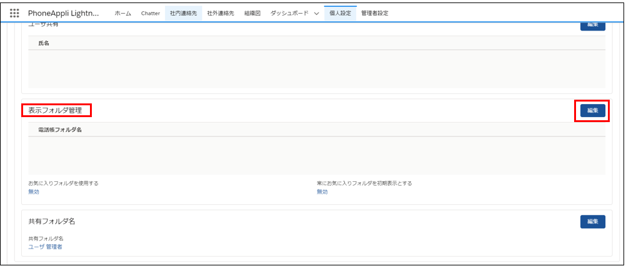Click the 表示フォルダ管理 section heading
This screenshot has width=626, height=266.
click(x=55, y=111)
